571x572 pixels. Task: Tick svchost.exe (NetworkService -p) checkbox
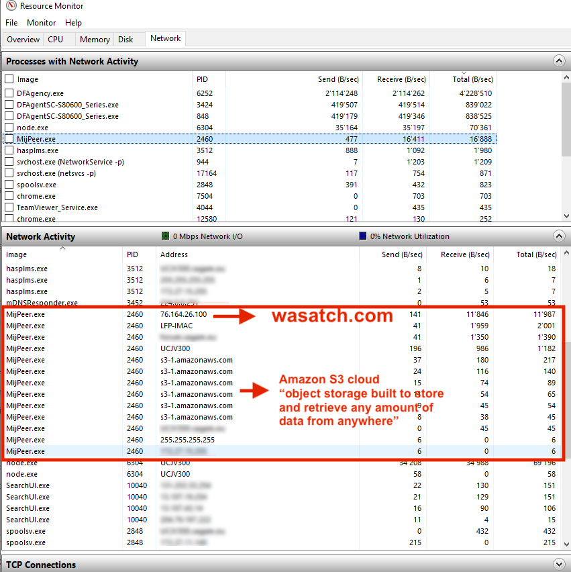[x=9, y=162]
